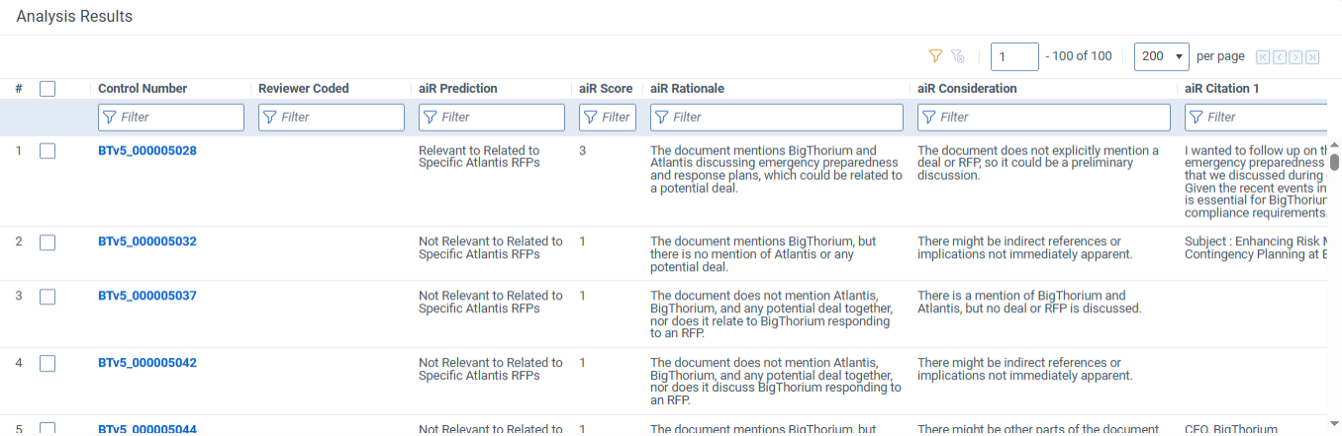Click the funnel icon in the aiR Rationale filter

point(662,118)
